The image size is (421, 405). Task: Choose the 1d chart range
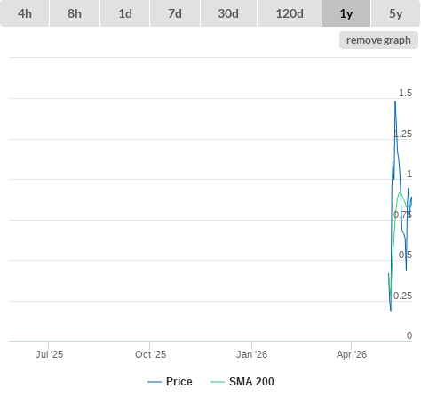tap(125, 13)
